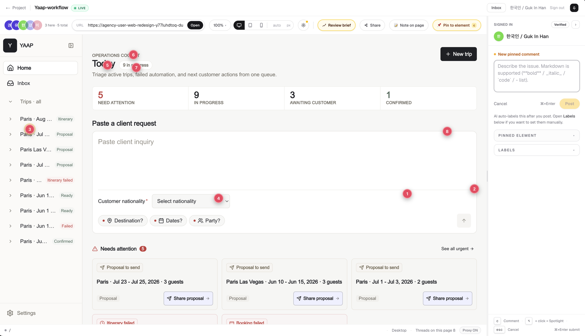This screenshot has width=585, height=336.
Task: Expand Paris Las V… Proposal trip
Action: 10,150
